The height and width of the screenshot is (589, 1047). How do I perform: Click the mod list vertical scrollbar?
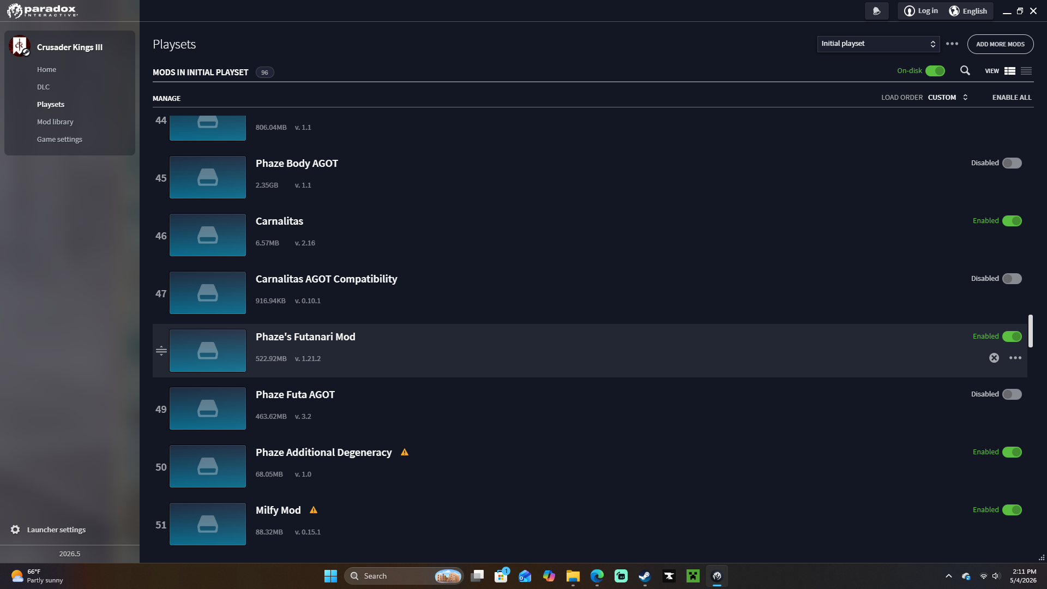point(1031,331)
